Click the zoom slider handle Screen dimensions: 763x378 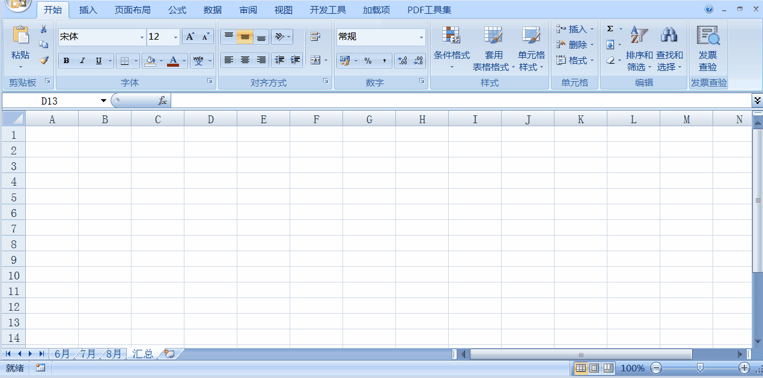pos(700,368)
